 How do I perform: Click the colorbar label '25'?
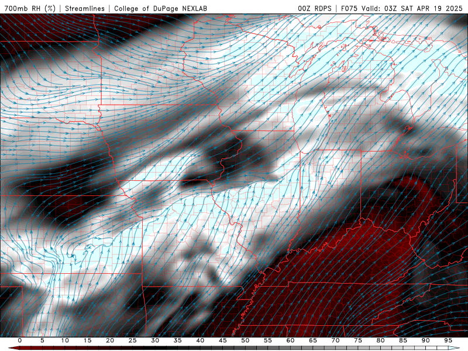[133, 340]
